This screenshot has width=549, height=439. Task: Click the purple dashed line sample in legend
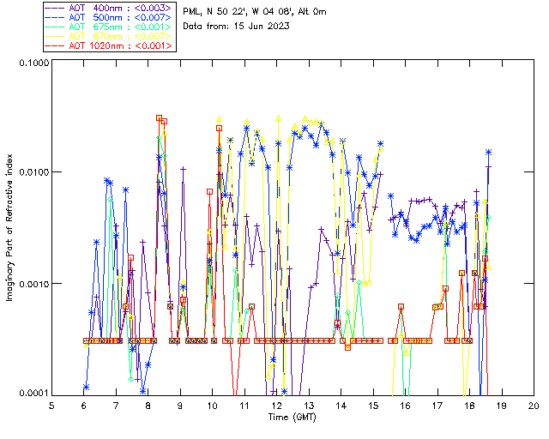[55, 8]
